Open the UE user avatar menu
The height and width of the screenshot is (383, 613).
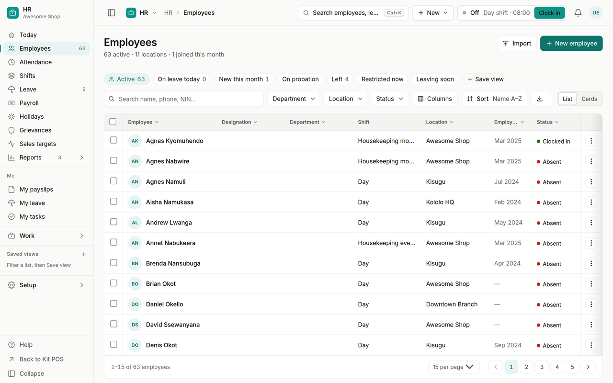tap(596, 13)
